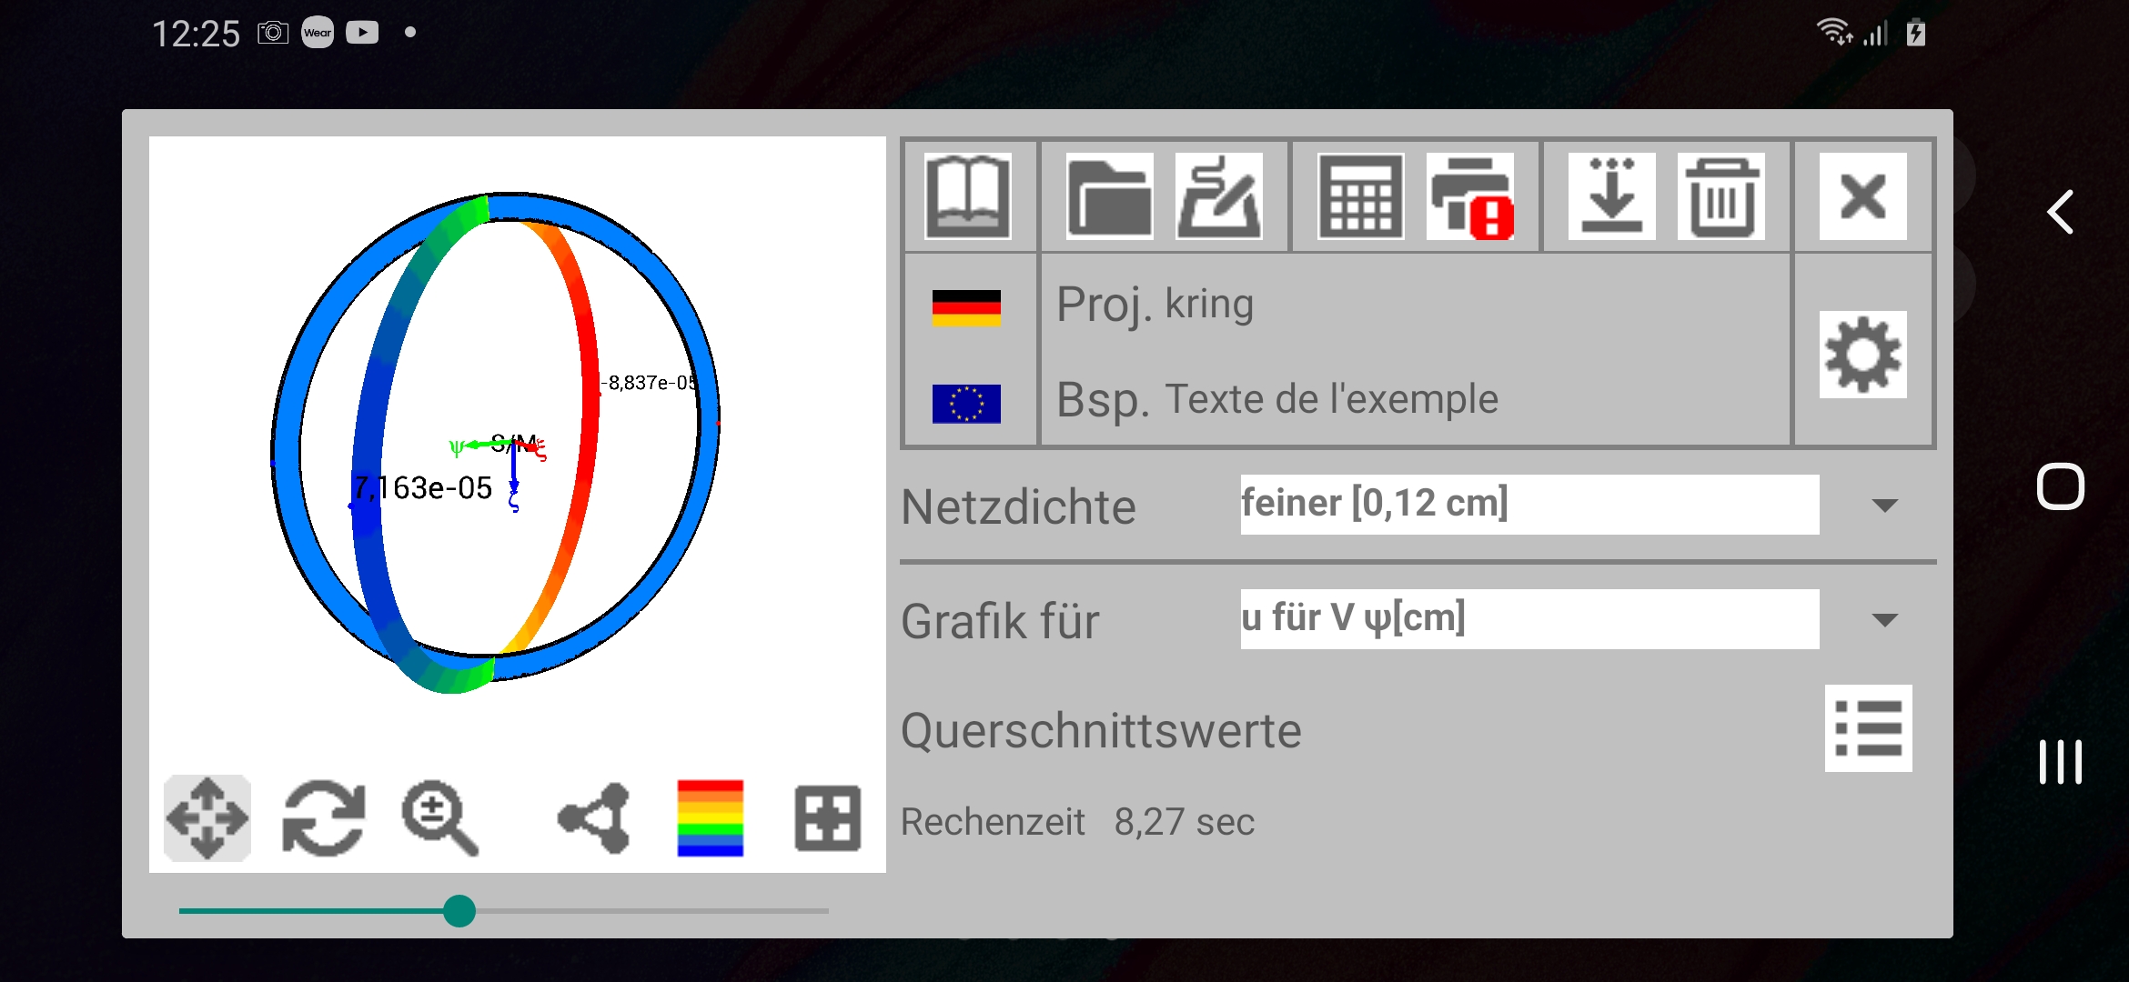Click the rainbow color scale swatch
The image size is (2129, 982).
coord(711,817)
